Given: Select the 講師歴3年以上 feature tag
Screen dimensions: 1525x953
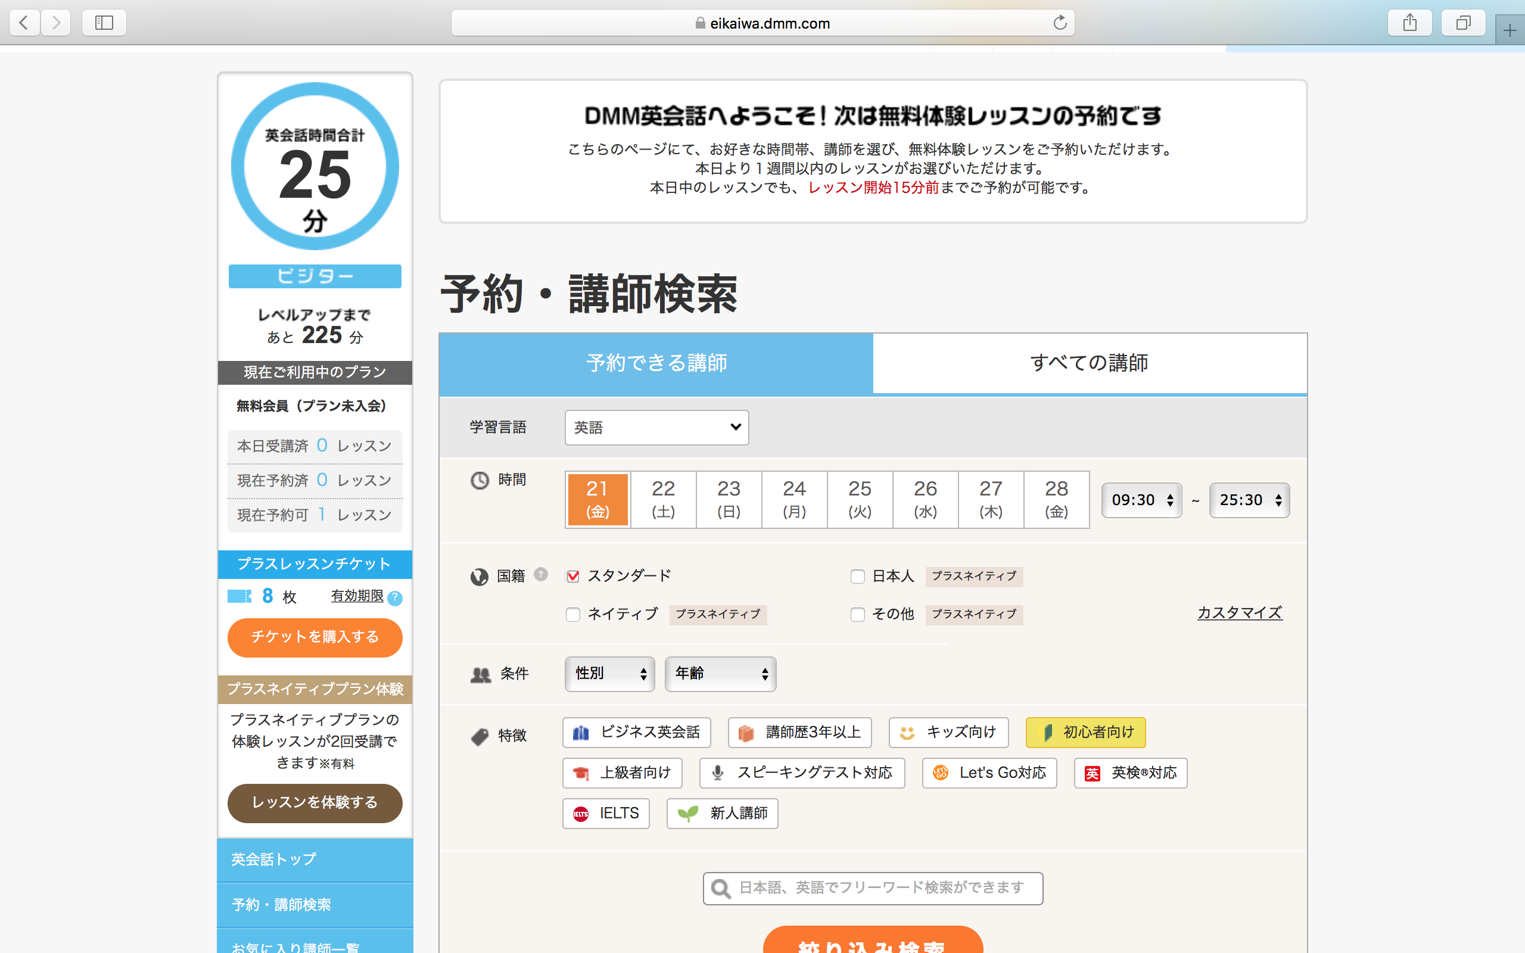Looking at the screenshot, I should [x=799, y=733].
